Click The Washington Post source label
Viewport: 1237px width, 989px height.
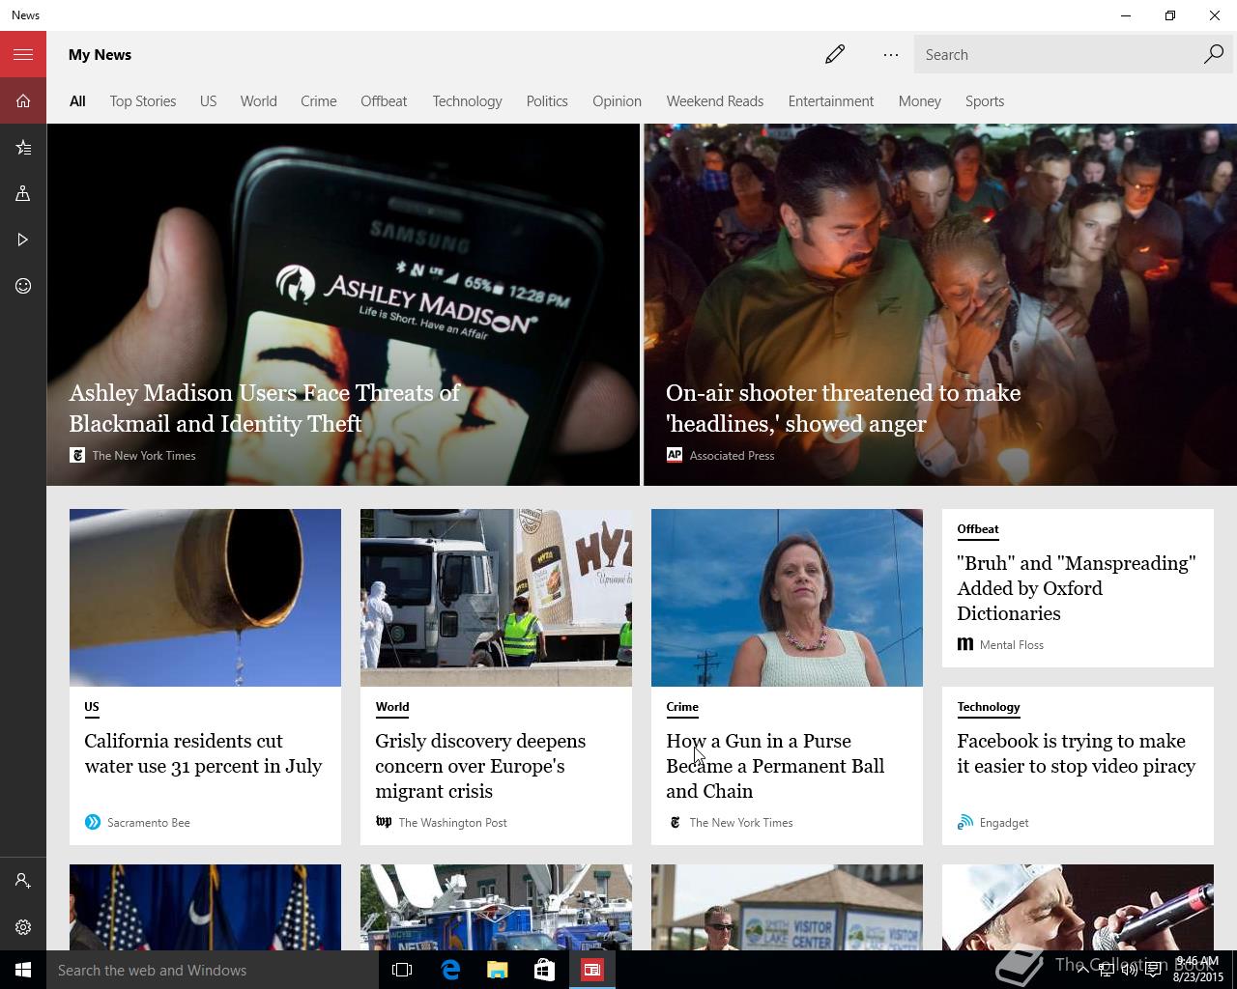452,823
